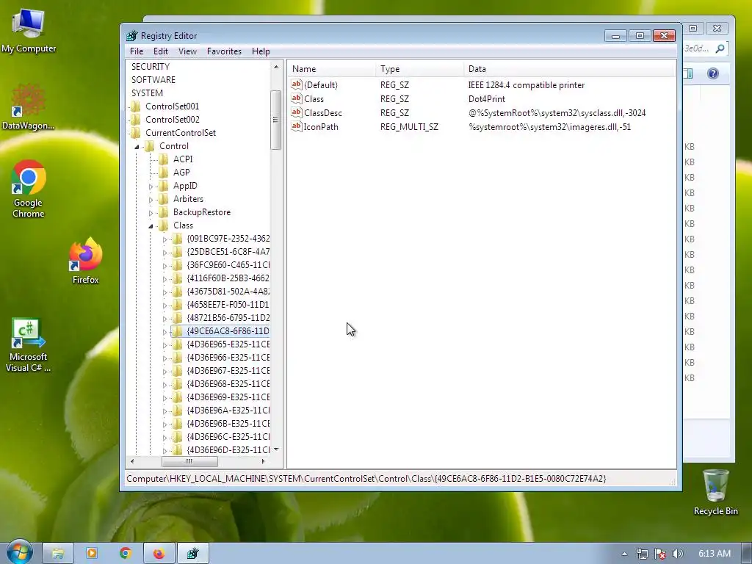Select the {43675D81-502A-4A82 key
The width and height of the screenshot is (752, 564).
click(x=228, y=291)
